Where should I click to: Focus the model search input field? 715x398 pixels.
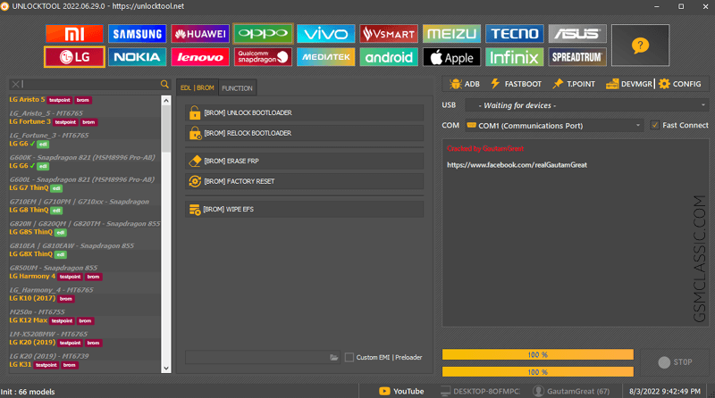coord(90,84)
